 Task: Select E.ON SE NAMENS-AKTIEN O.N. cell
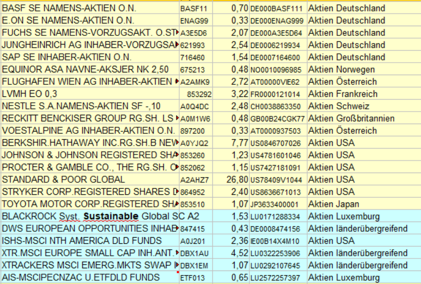tap(90, 21)
